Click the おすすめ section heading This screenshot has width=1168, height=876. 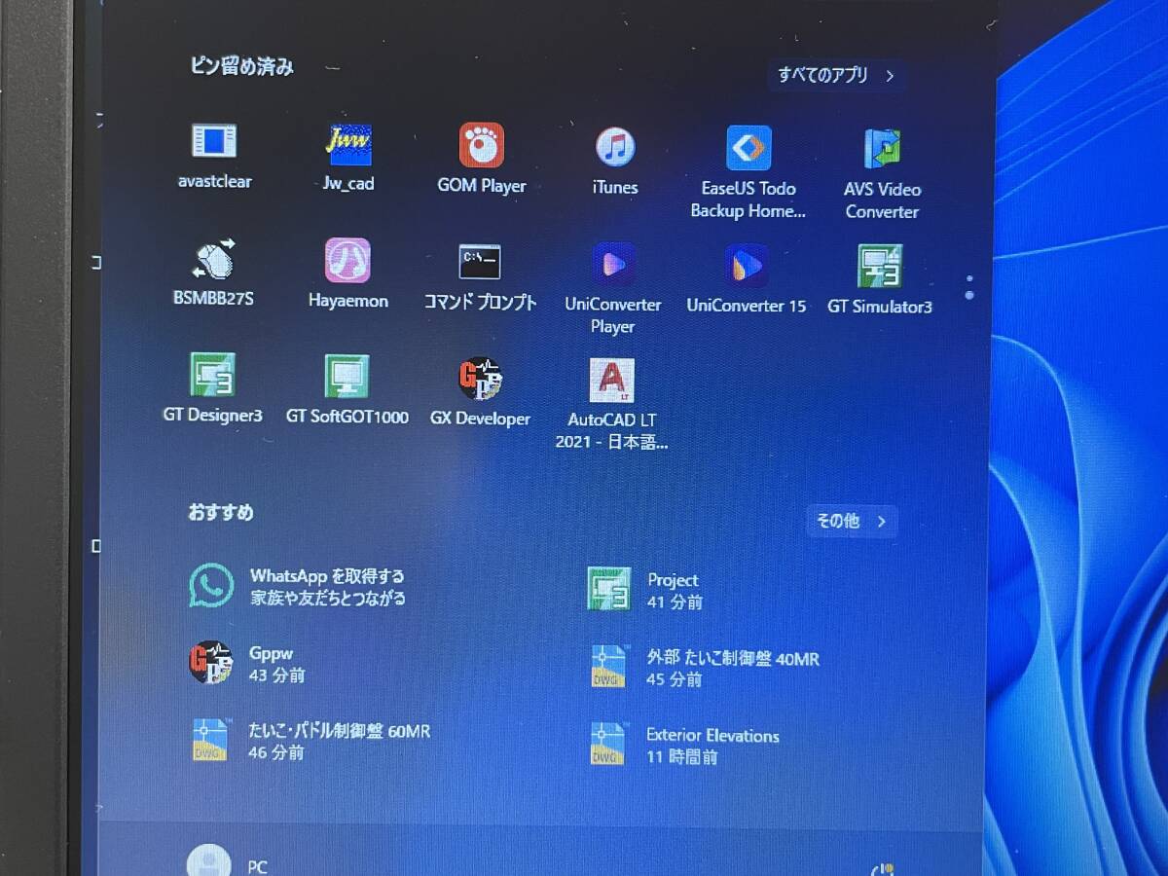221,513
